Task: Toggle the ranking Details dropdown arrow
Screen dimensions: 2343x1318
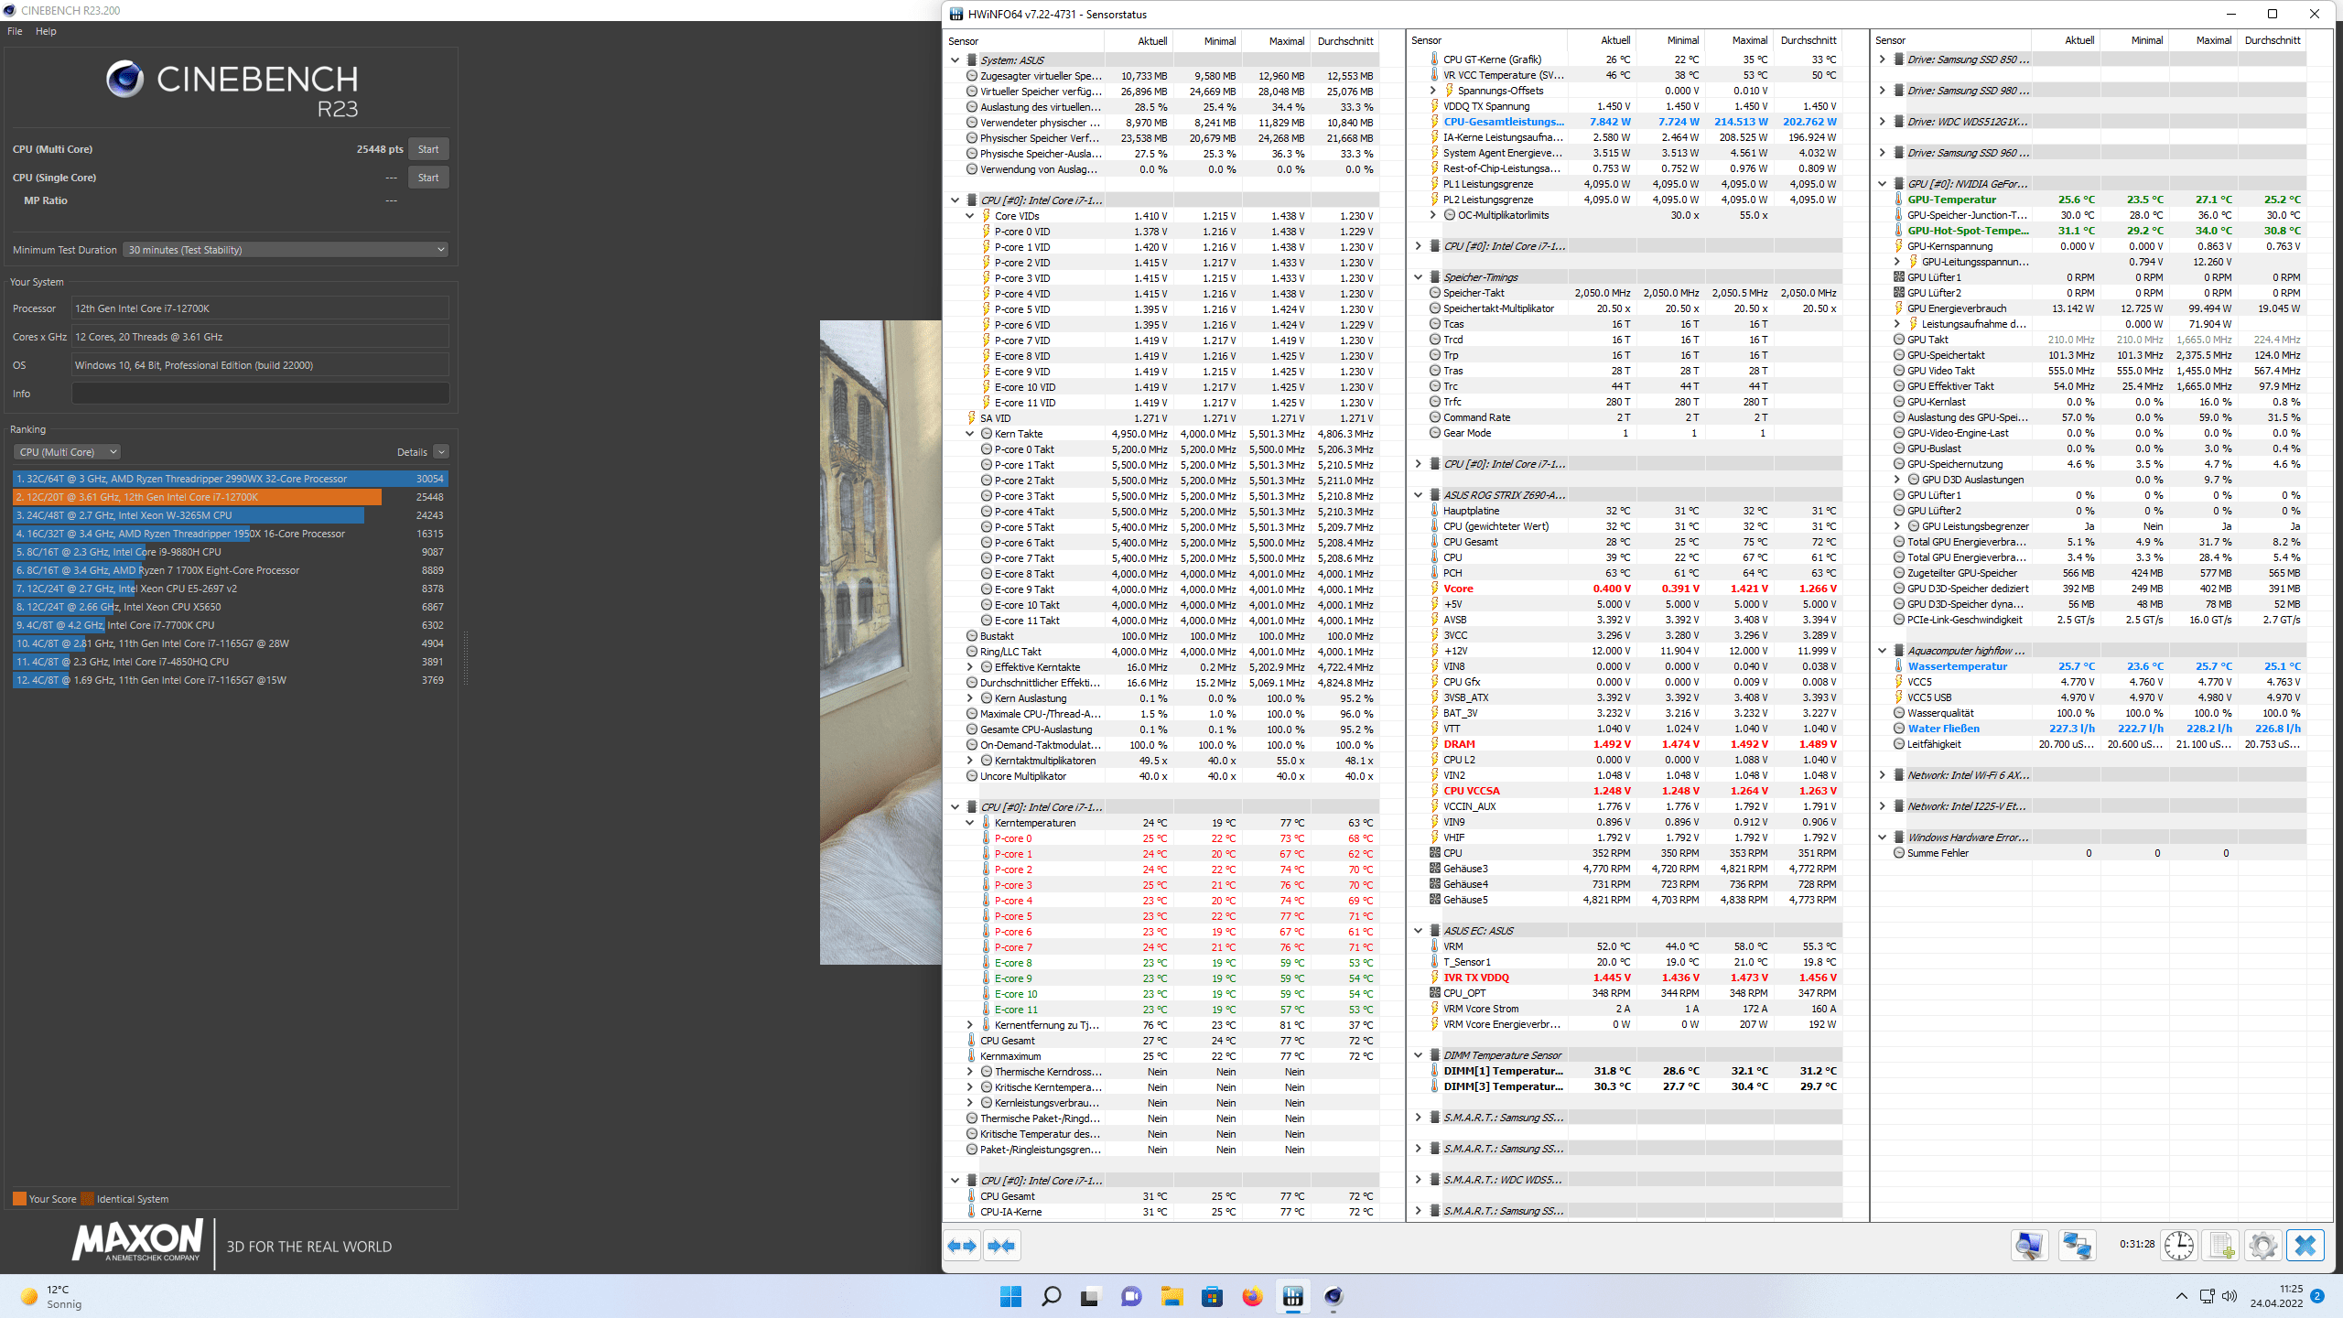Action: click(x=441, y=452)
